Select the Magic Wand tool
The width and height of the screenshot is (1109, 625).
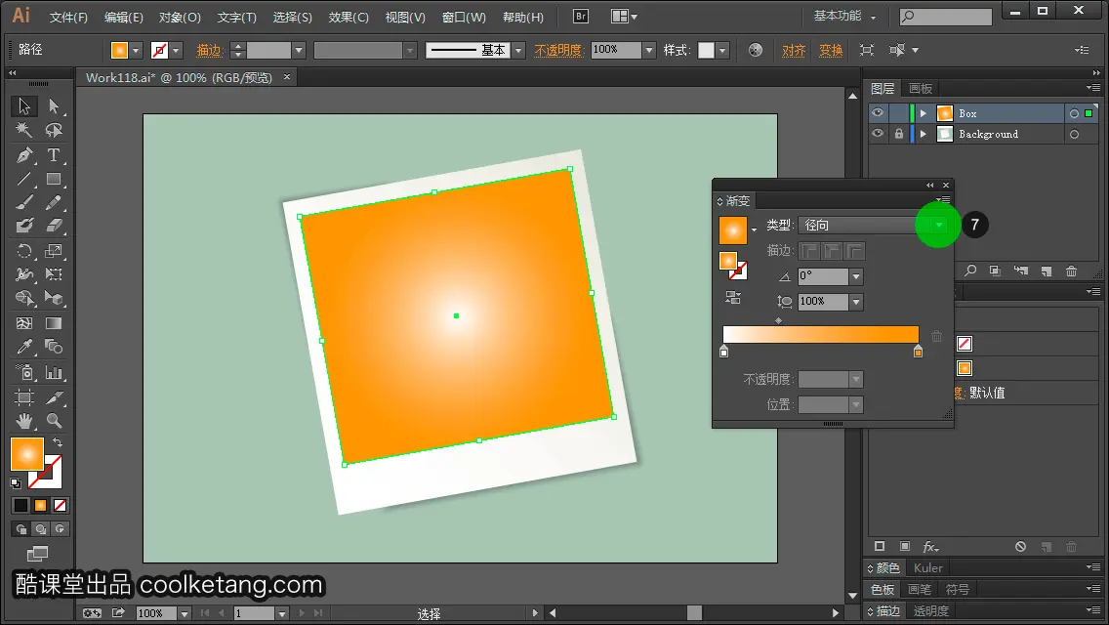24,130
